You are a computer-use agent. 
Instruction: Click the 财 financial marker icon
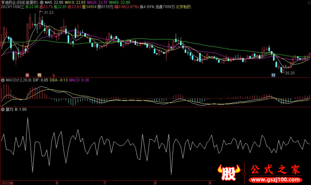click(x=274, y=75)
